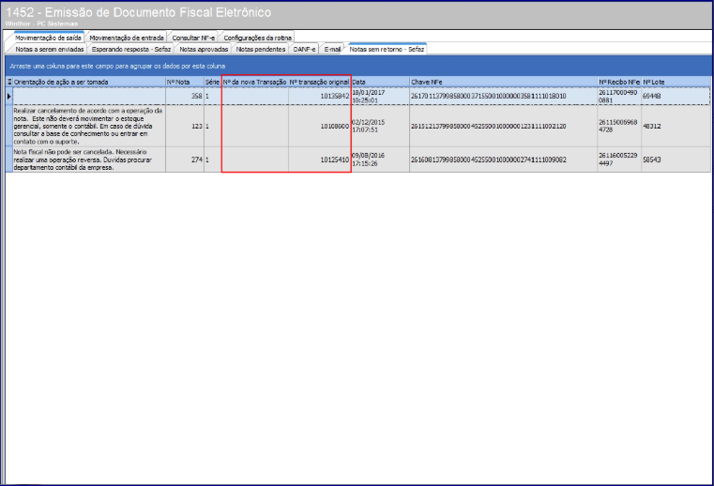Select nota number 358 cell

[185, 96]
